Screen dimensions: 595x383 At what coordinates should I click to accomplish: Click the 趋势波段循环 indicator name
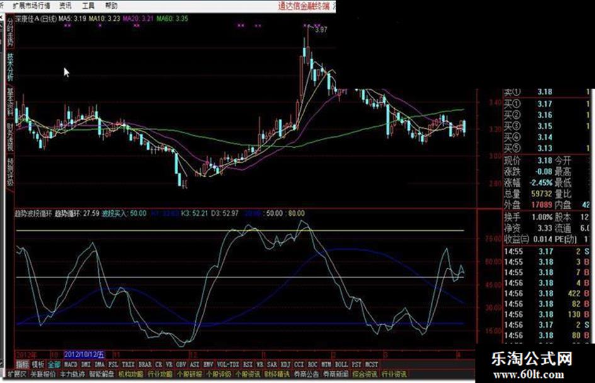(x=33, y=213)
